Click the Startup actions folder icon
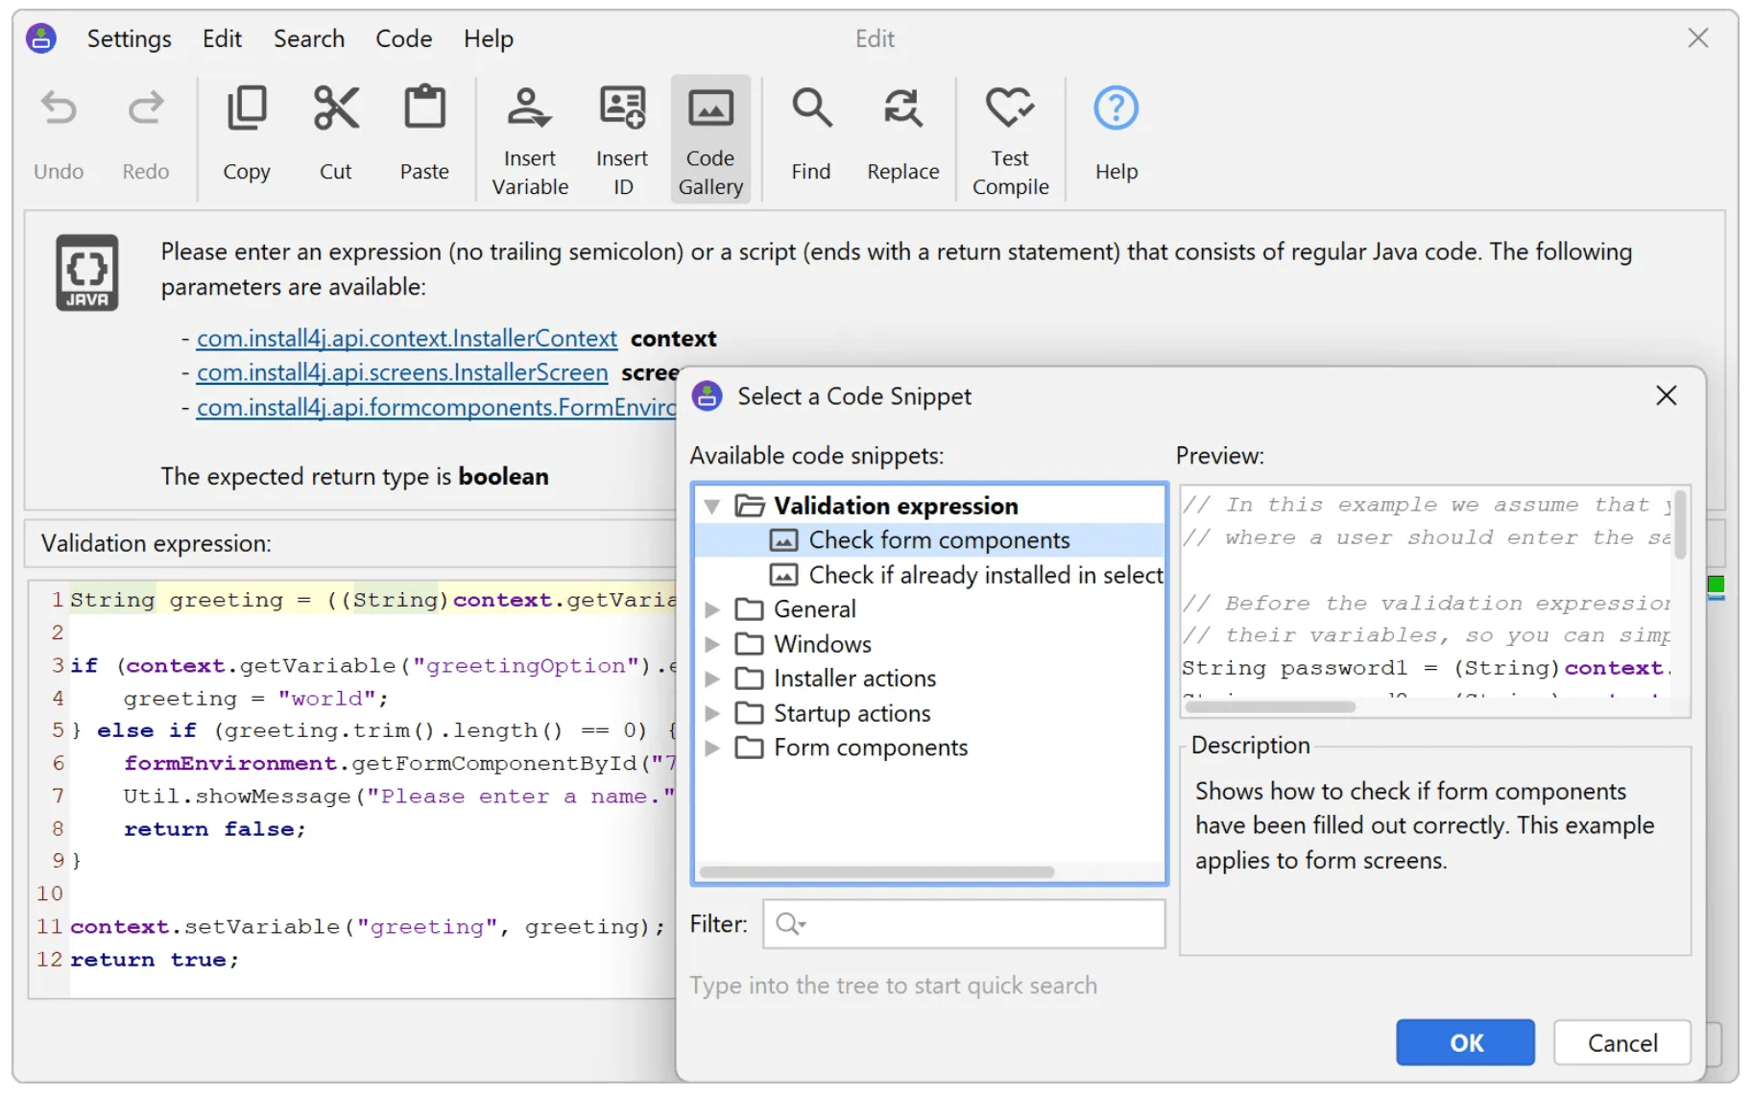The width and height of the screenshot is (1753, 1096). point(750,713)
